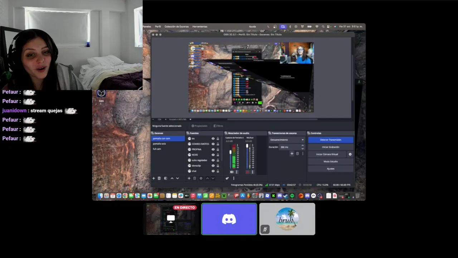Viewport: 458px width, 258px height.
Task: Add a scene transition with plus icon
Action: pos(292,154)
